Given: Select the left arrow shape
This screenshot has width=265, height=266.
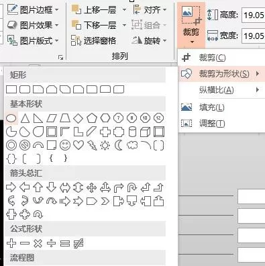Looking at the screenshot, I should tap(25, 187).
